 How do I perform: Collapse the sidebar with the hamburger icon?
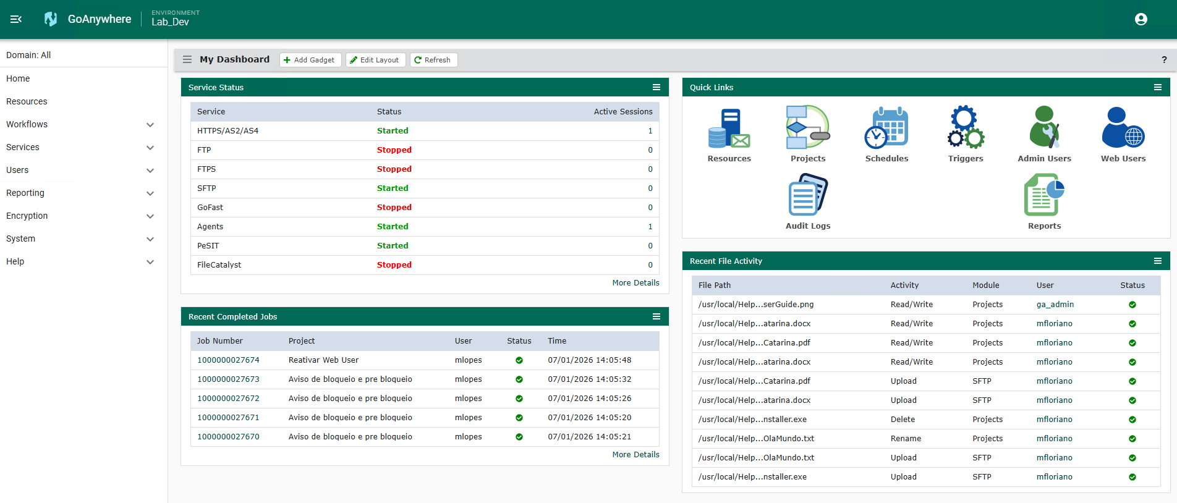coord(16,19)
